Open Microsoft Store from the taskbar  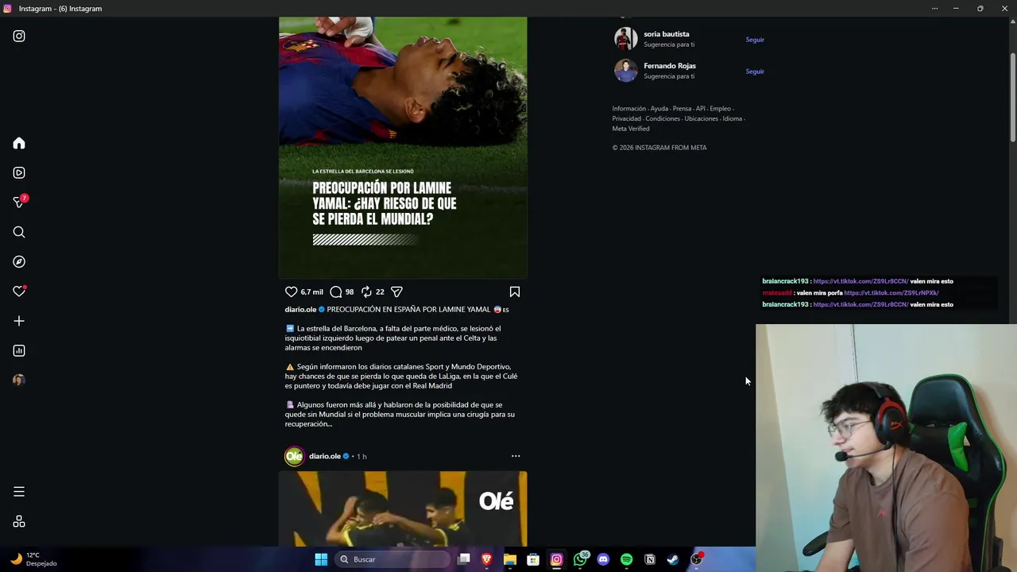533,559
